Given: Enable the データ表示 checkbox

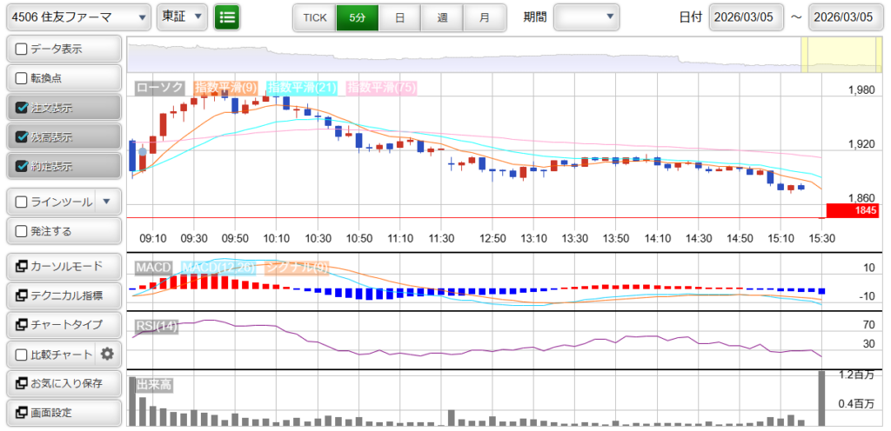Looking at the screenshot, I should pyautogui.click(x=23, y=50).
